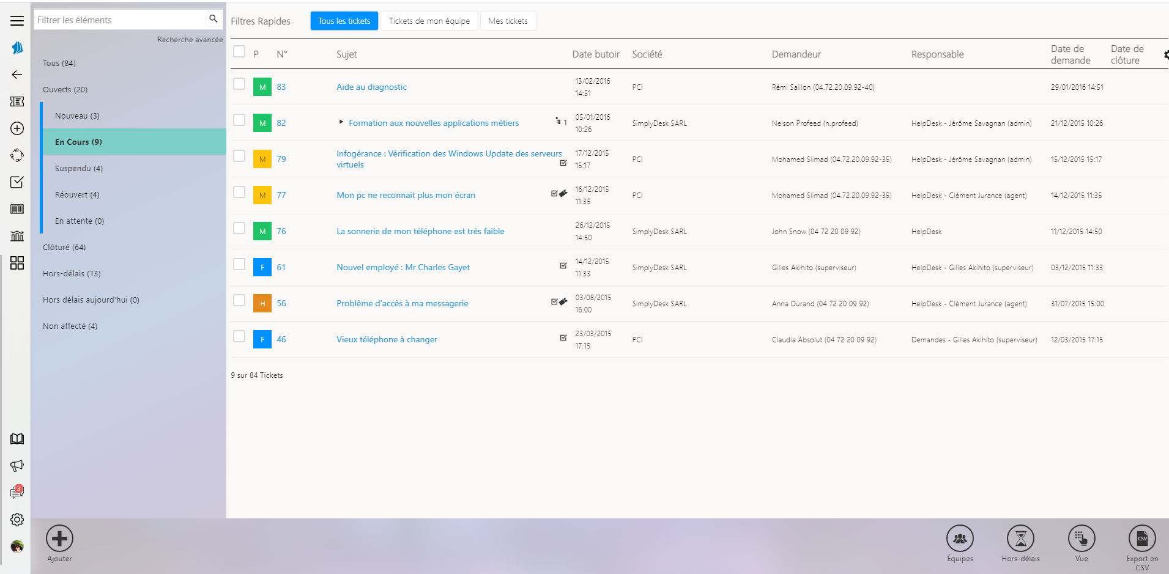Viewport: 1169px width, 574px height.
Task: Open the Vue icon
Action: point(1082,539)
